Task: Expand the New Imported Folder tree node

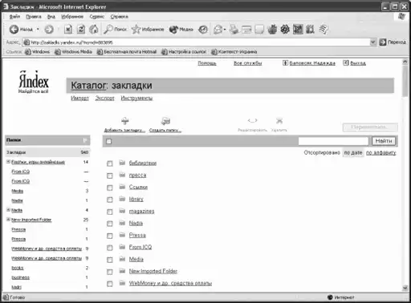Action: point(8,220)
